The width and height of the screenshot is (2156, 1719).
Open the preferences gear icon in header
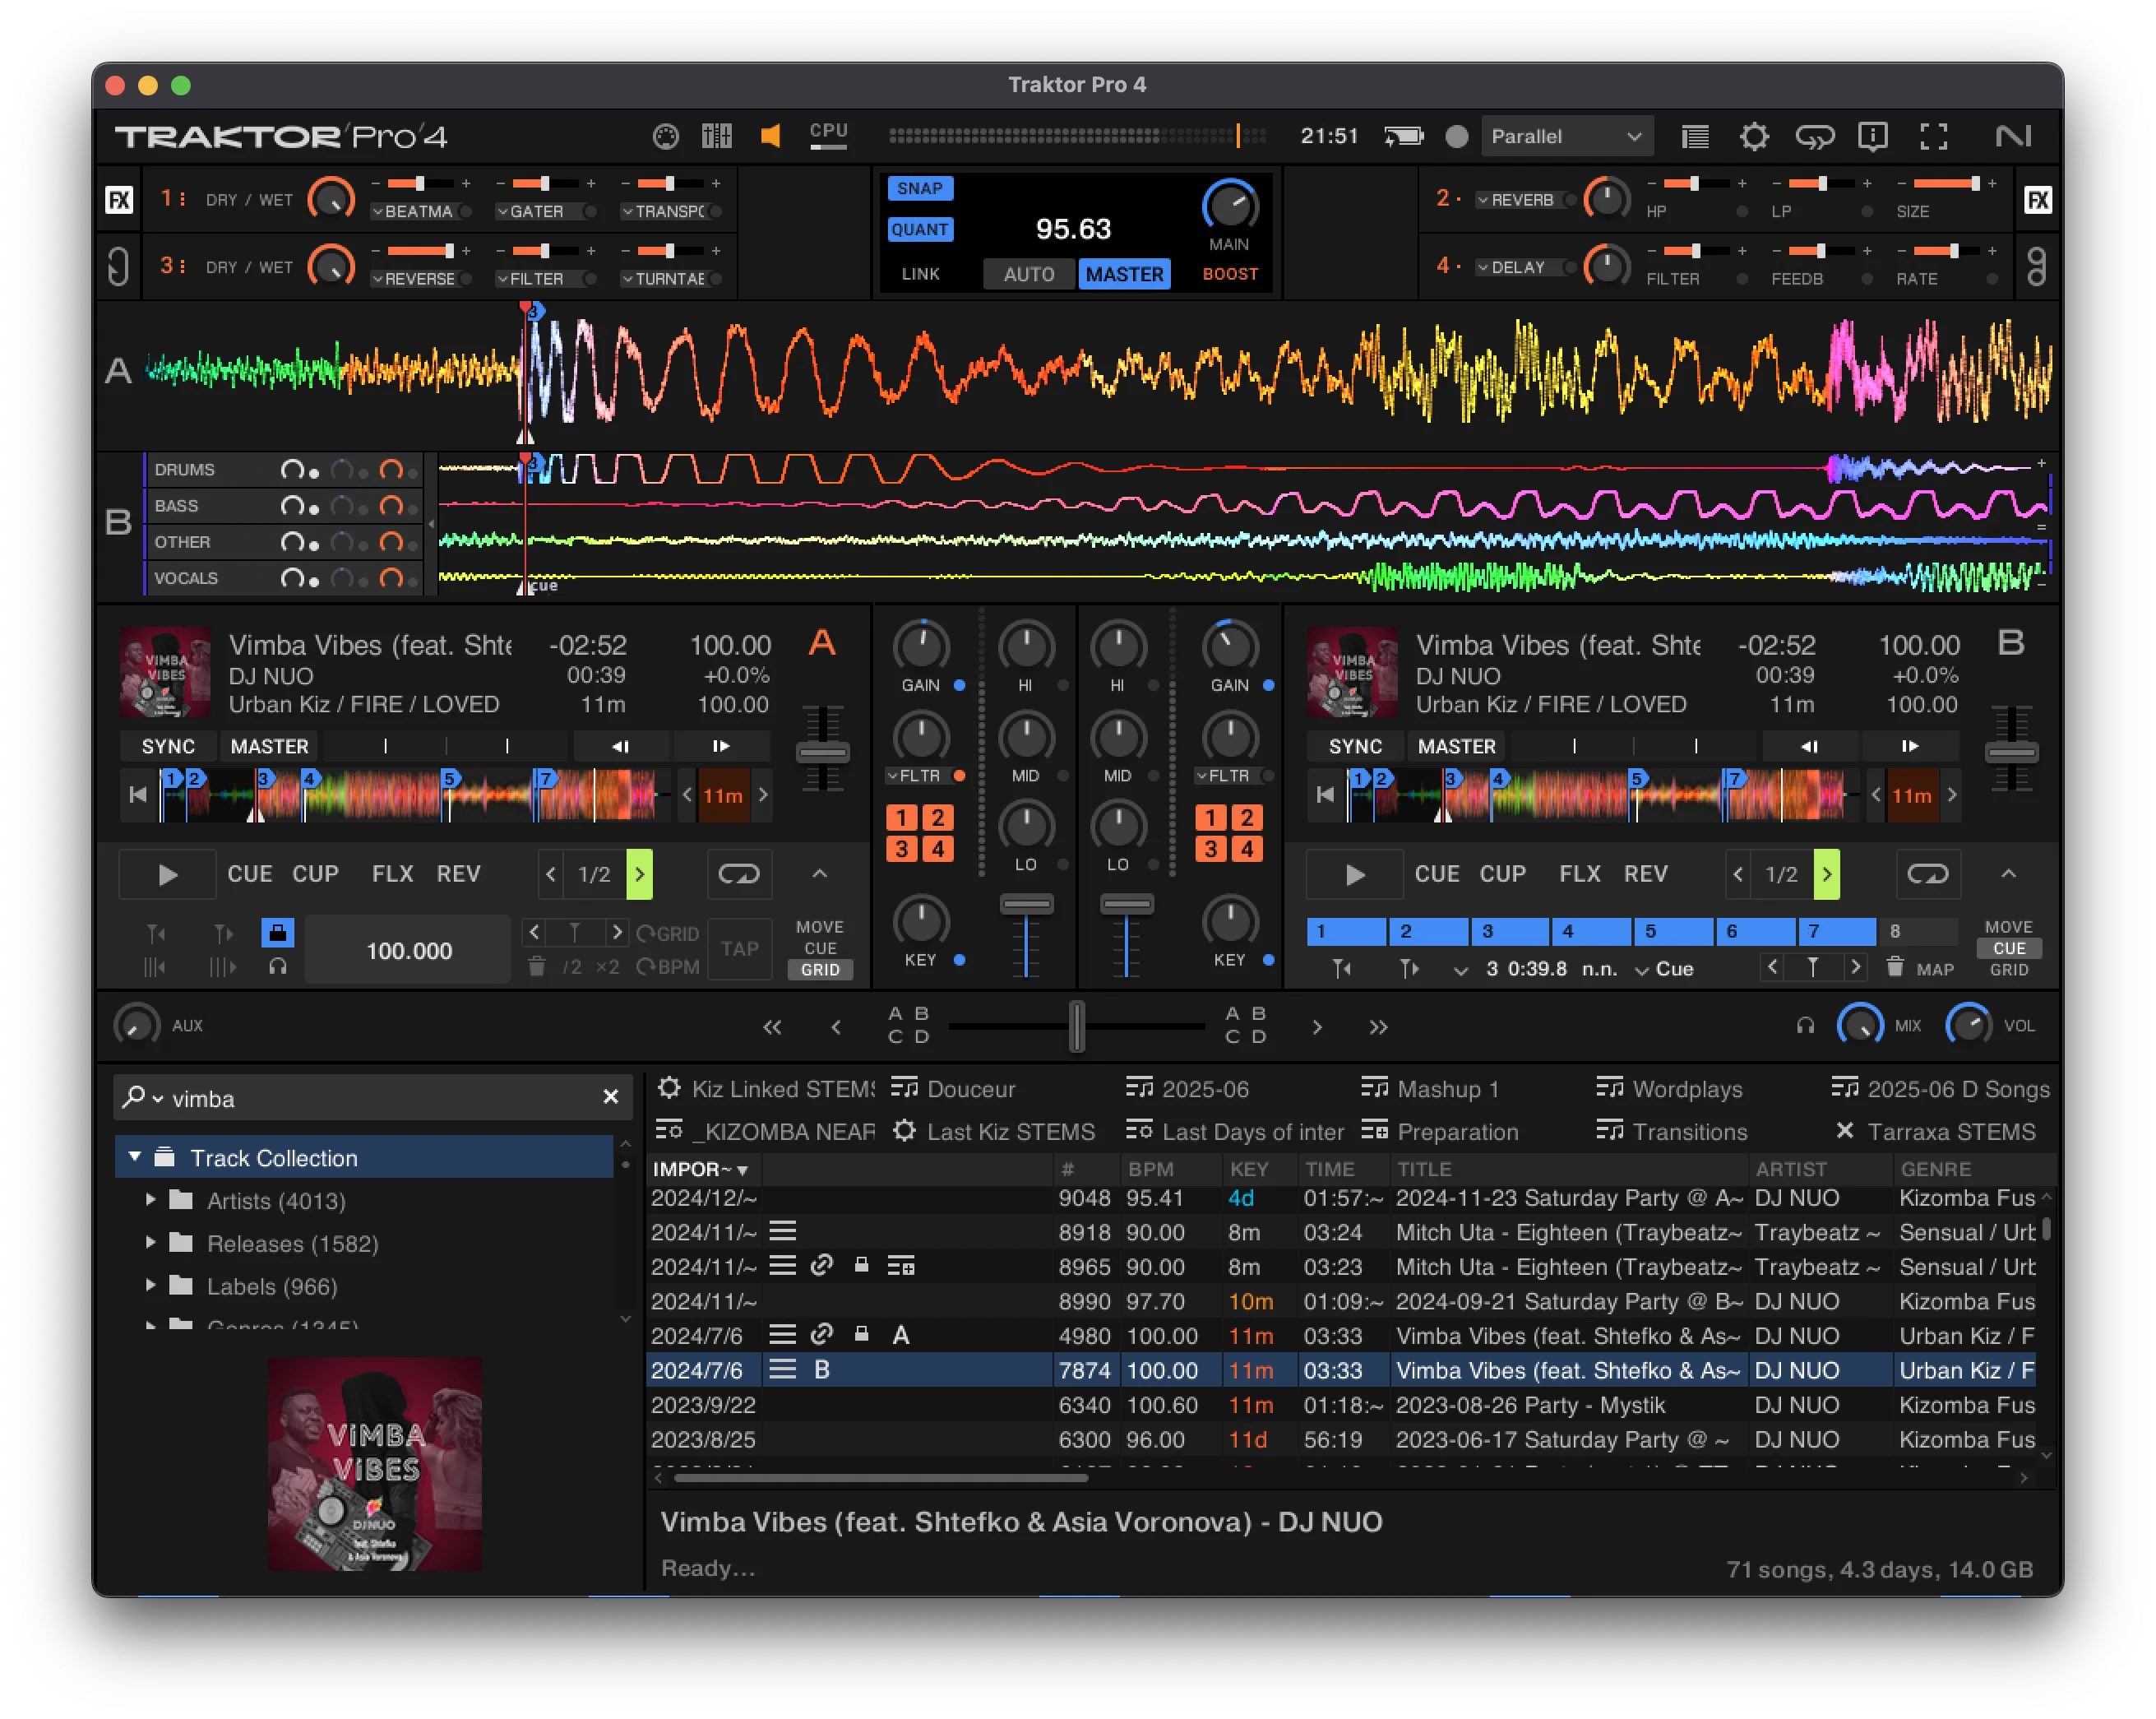click(1754, 136)
